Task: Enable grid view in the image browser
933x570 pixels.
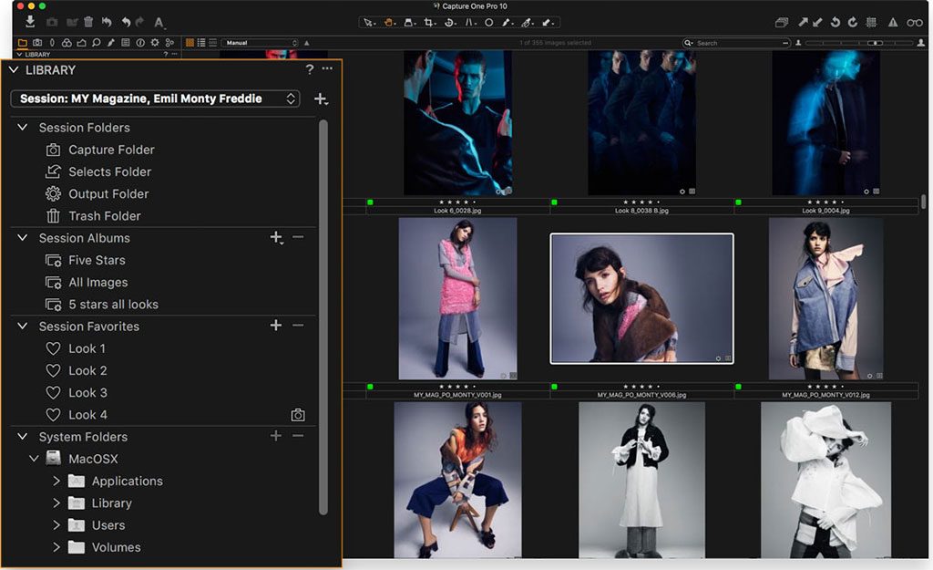Action: click(190, 42)
